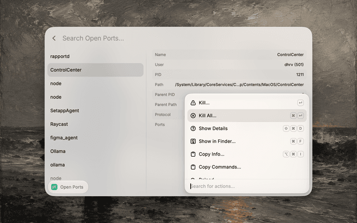Select the figma_agent process
This screenshot has height=223, width=357.
click(x=95, y=138)
